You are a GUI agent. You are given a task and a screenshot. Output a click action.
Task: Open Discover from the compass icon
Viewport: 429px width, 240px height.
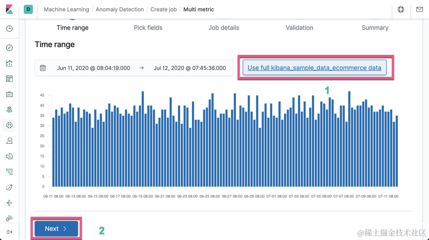point(9,47)
